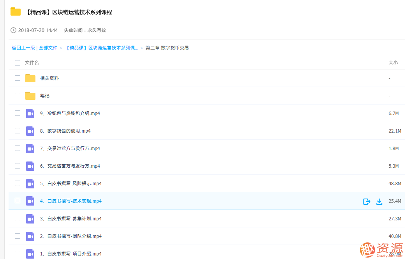Open folder name 笔记
The height and width of the screenshot is (259, 405).
pos(45,96)
